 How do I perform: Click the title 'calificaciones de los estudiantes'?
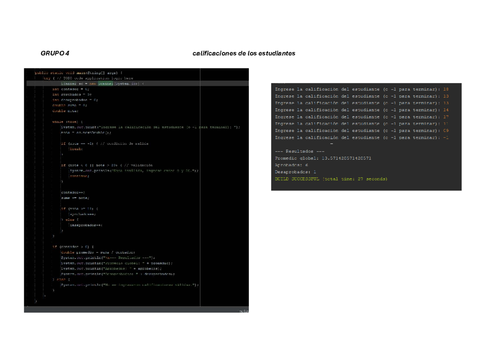pyautogui.click(x=244, y=54)
